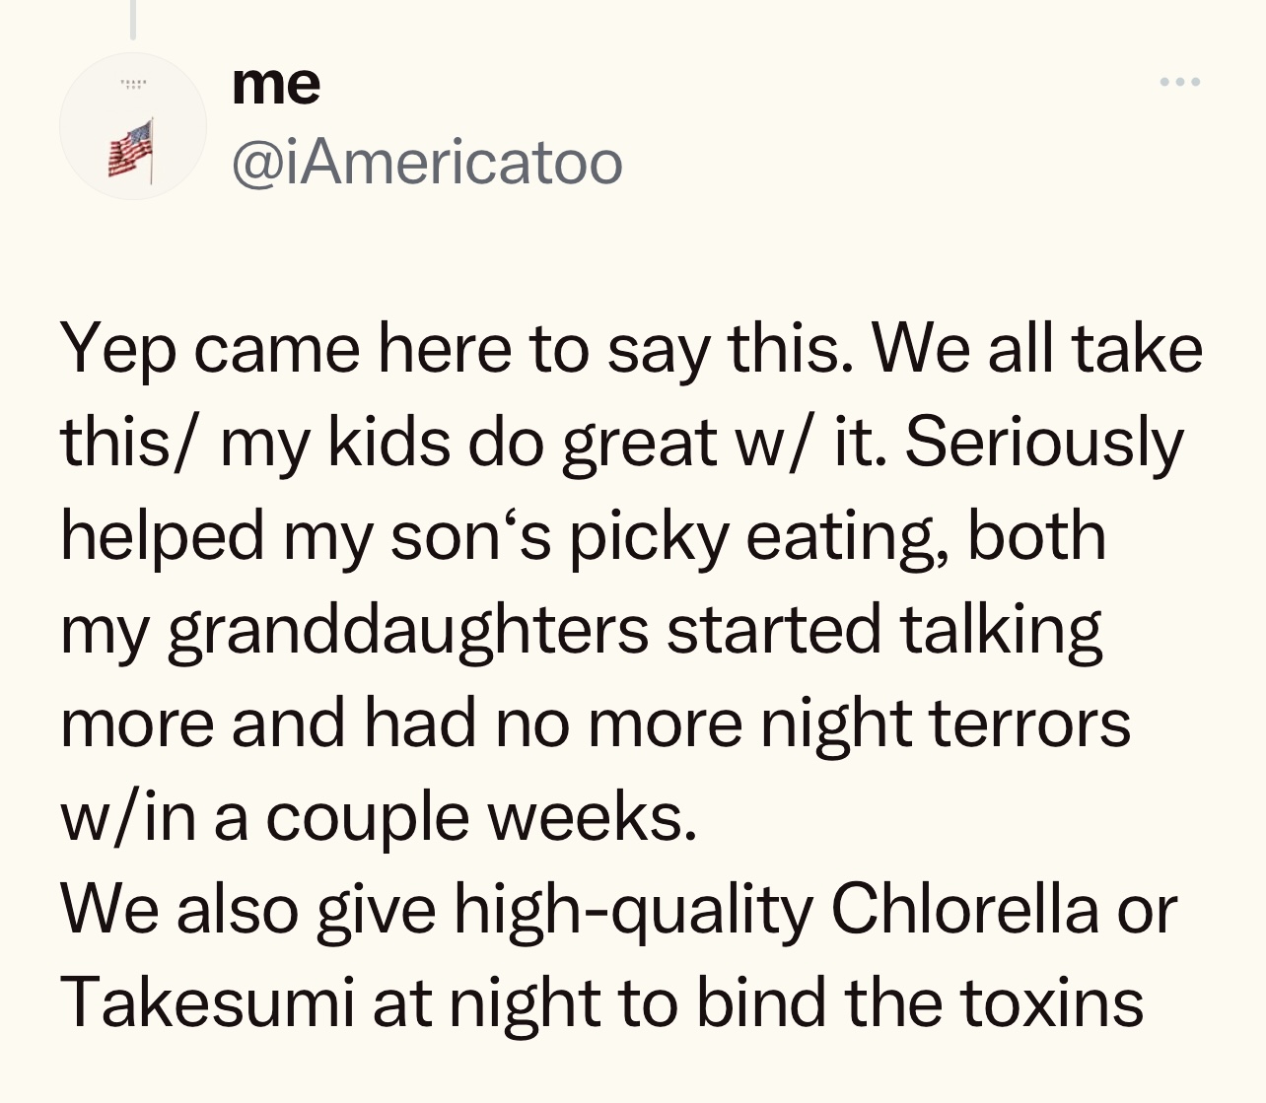Click the phrase "We also give"

(247, 910)
